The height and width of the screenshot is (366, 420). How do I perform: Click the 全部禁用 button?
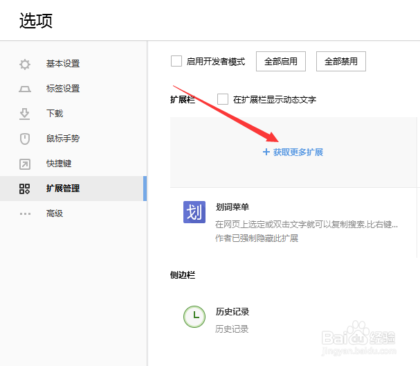pos(341,62)
